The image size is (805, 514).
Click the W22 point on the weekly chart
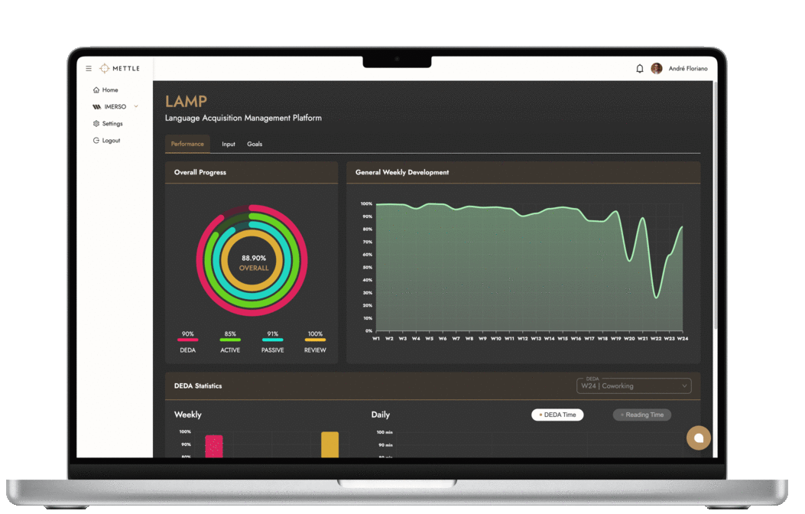[x=656, y=297]
